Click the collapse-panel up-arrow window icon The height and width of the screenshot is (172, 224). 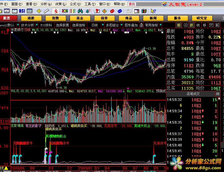point(211,25)
